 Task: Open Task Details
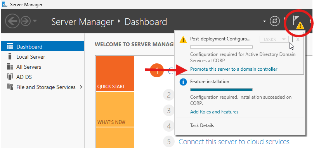point(202,125)
